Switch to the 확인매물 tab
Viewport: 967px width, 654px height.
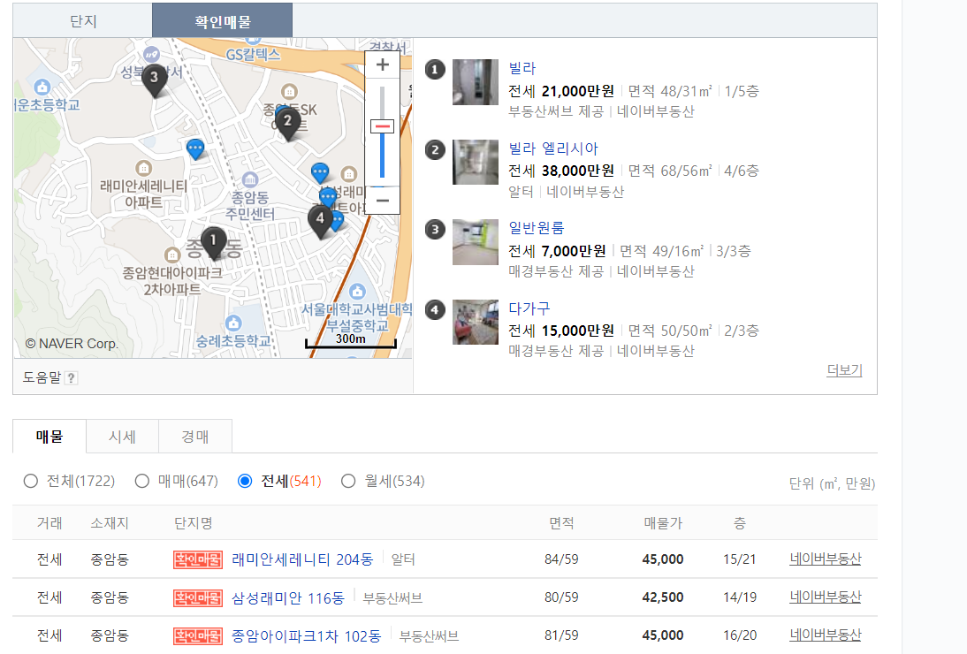point(223,21)
